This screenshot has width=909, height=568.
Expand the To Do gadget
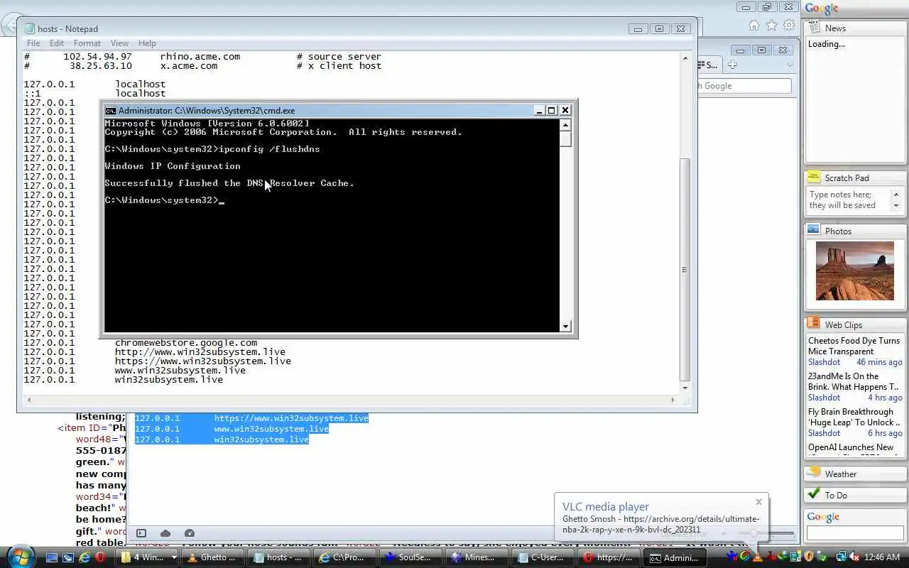855,495
